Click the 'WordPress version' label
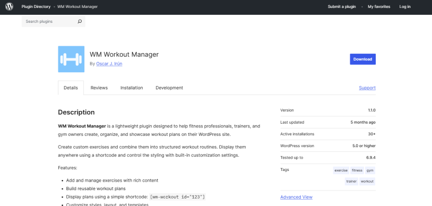This screenshot has width=432, height=206. point(297,146)
